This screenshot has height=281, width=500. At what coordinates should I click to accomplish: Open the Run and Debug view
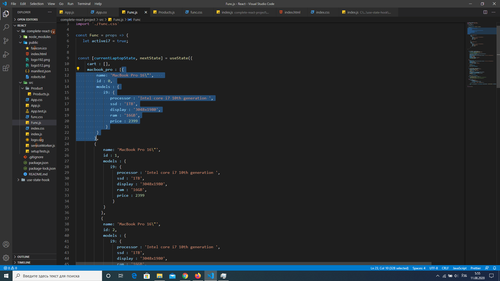pyautogui.click(x=6, y=54)
